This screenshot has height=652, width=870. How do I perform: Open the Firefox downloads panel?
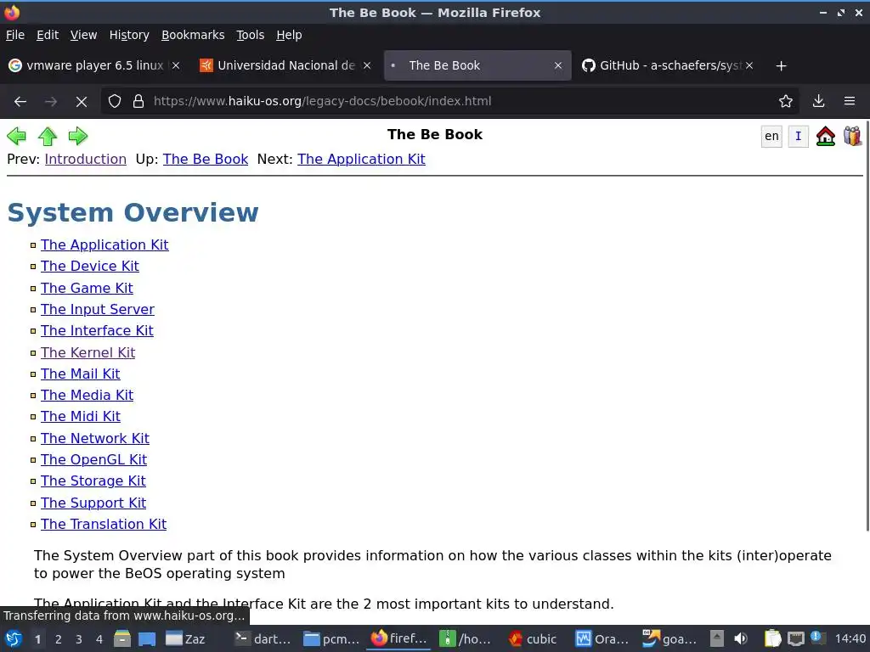pos(818,101)
